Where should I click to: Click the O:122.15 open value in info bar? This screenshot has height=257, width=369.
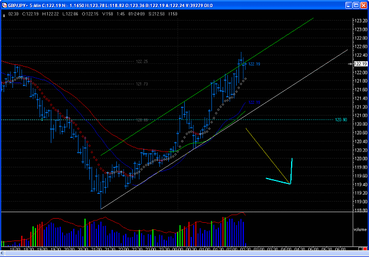pos(90,14)
